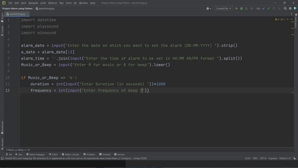Viewport: 298px width, 168px height.
Task: Open the Python Console tool window
Action: 70,154
